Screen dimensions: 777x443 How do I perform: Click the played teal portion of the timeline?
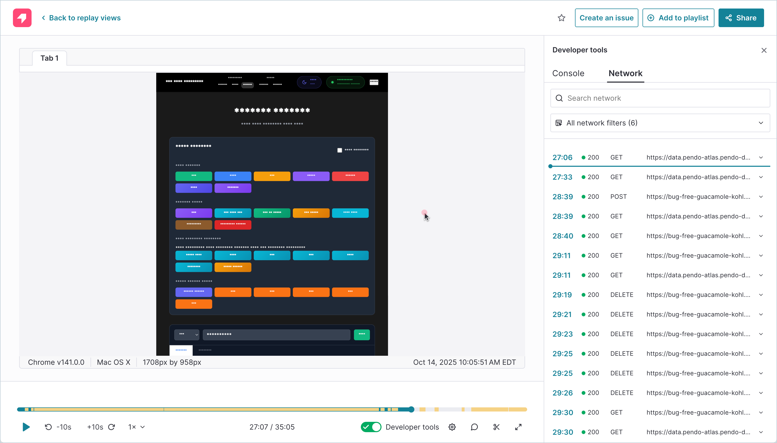213,409
